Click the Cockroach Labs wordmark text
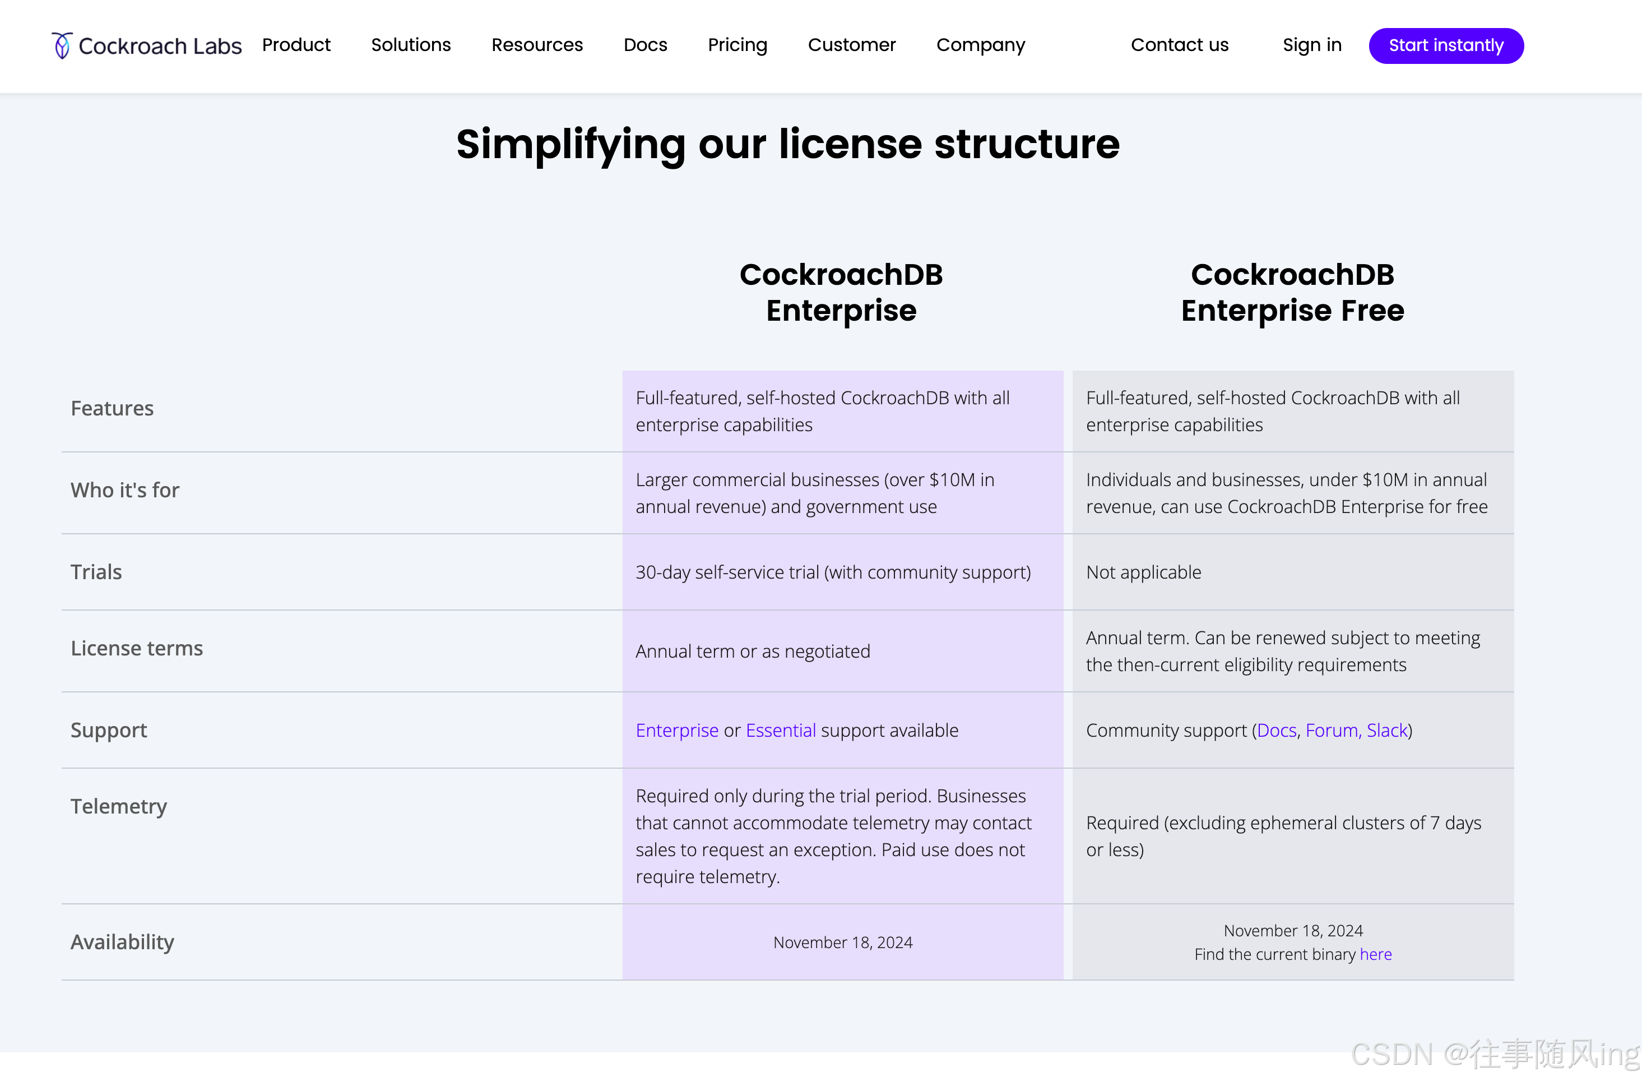Screen dimensions: 1642x1081 160,45
